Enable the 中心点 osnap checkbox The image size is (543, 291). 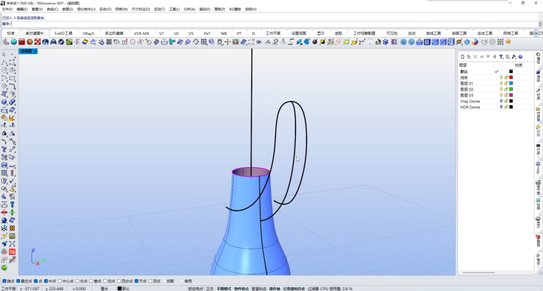pyautogui.click(x=60, y=281)
